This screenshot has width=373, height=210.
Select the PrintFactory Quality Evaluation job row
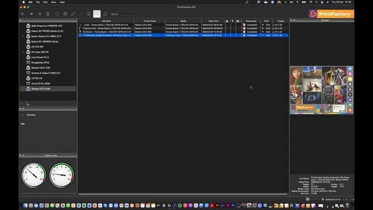pyautogui.click(x=184, y=35)
